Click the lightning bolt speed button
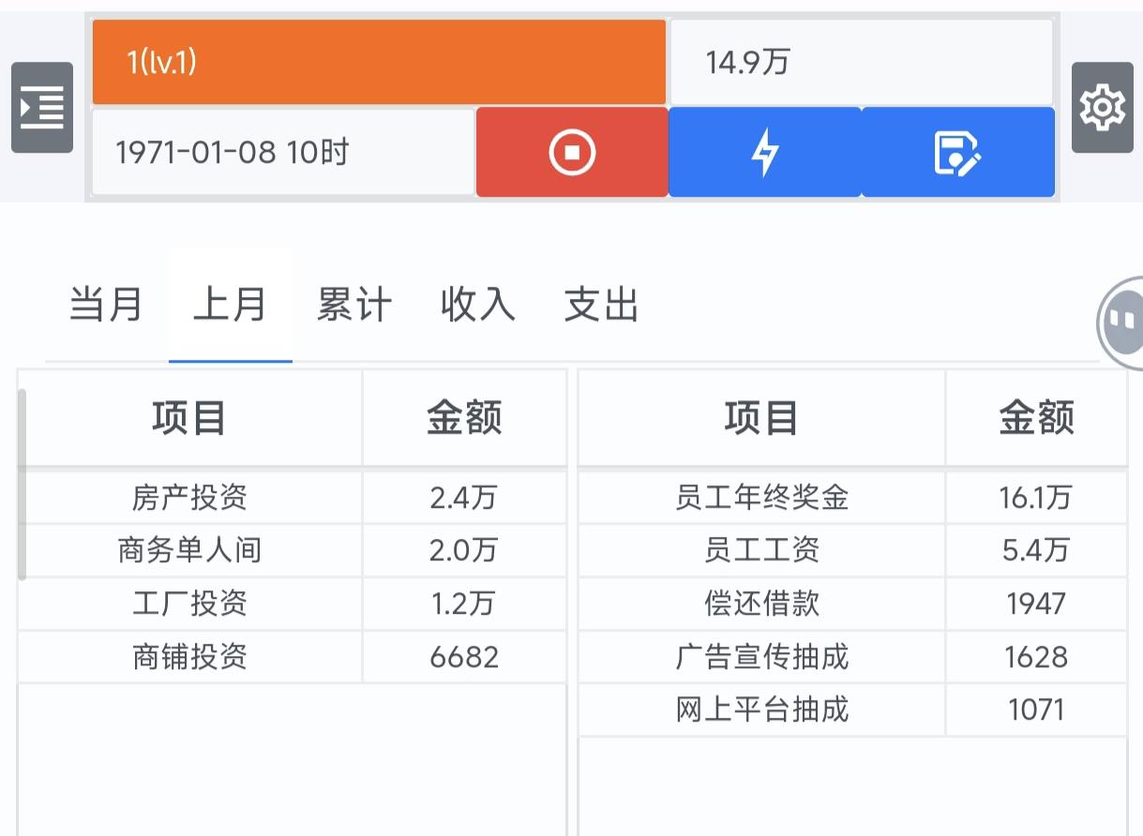The image size is (1143, 836). pos(765,152)
